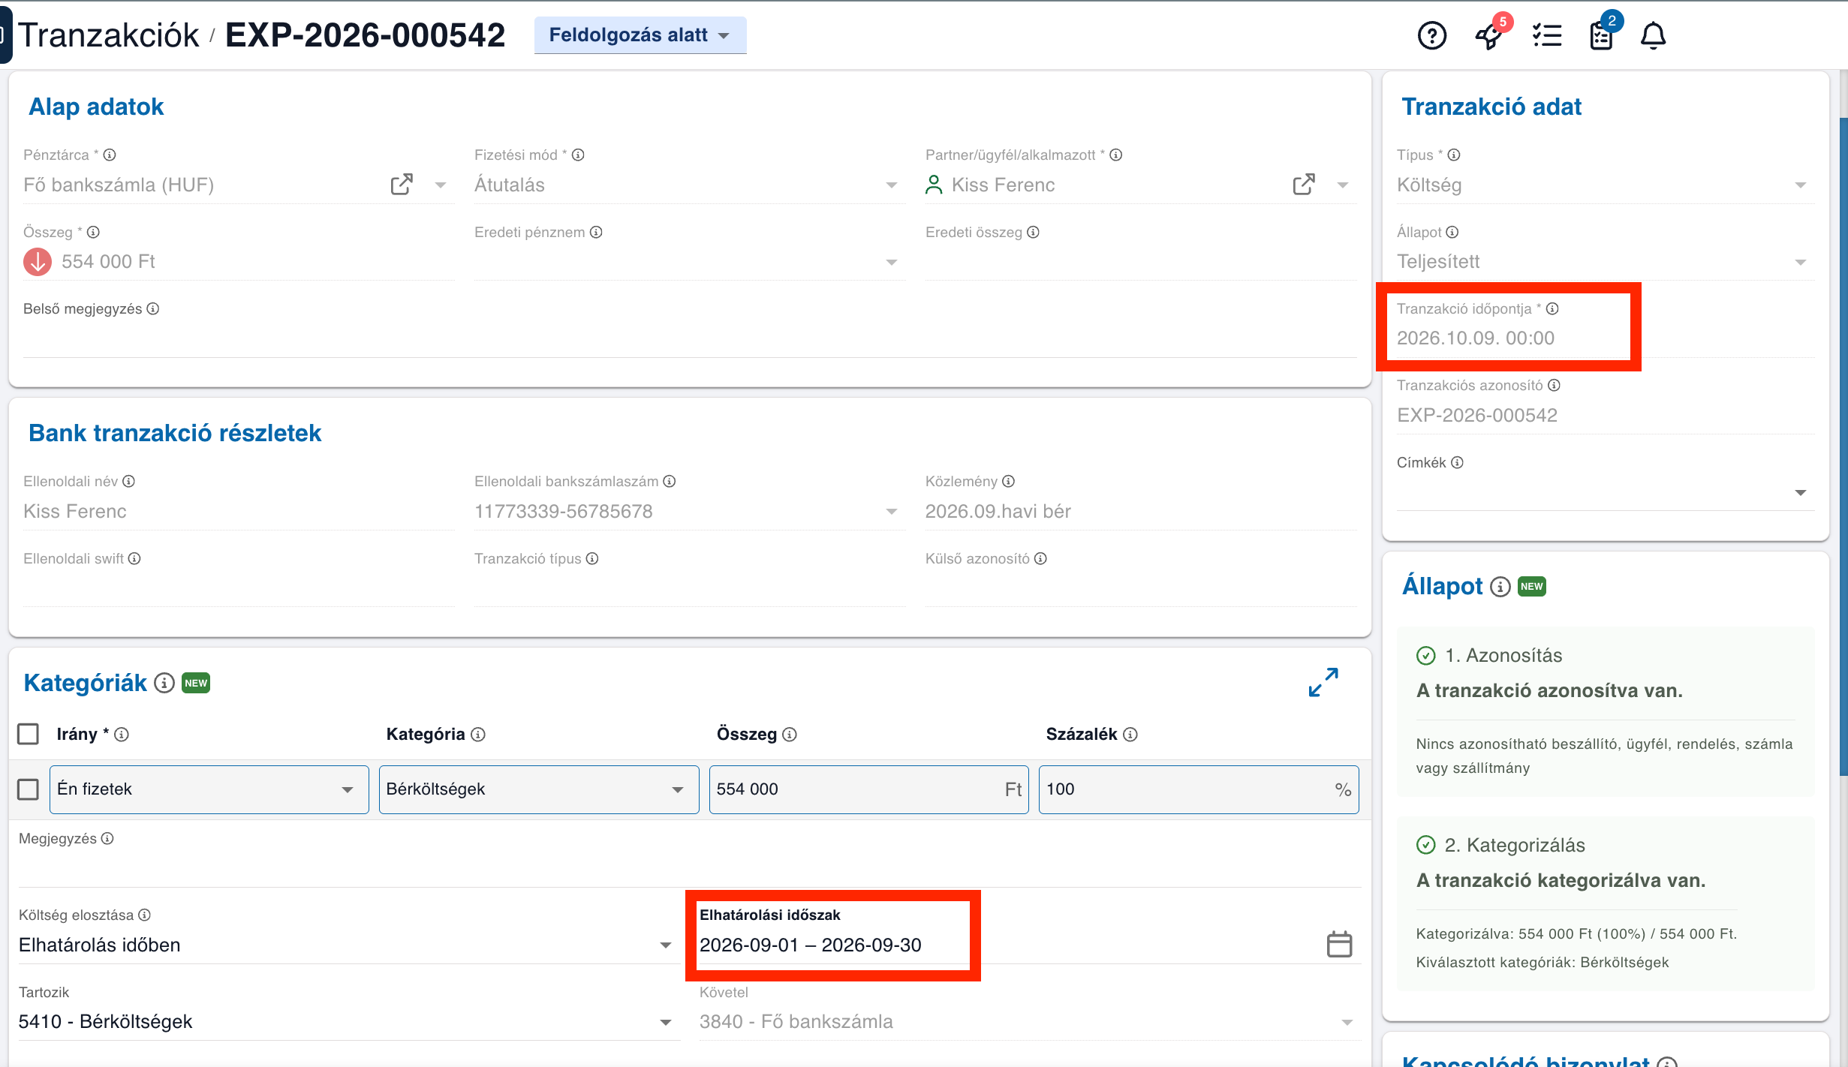
Task: Open notifications bell icon
Action: pyautogui.click(x=1654, y=35)
